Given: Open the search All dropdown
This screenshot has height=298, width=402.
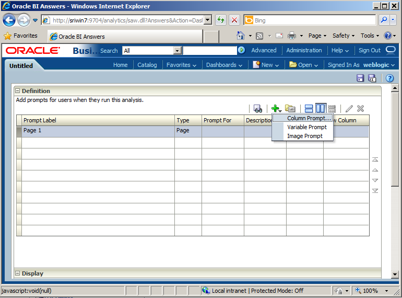Looking at the screenshot, I should pos(177,51).
